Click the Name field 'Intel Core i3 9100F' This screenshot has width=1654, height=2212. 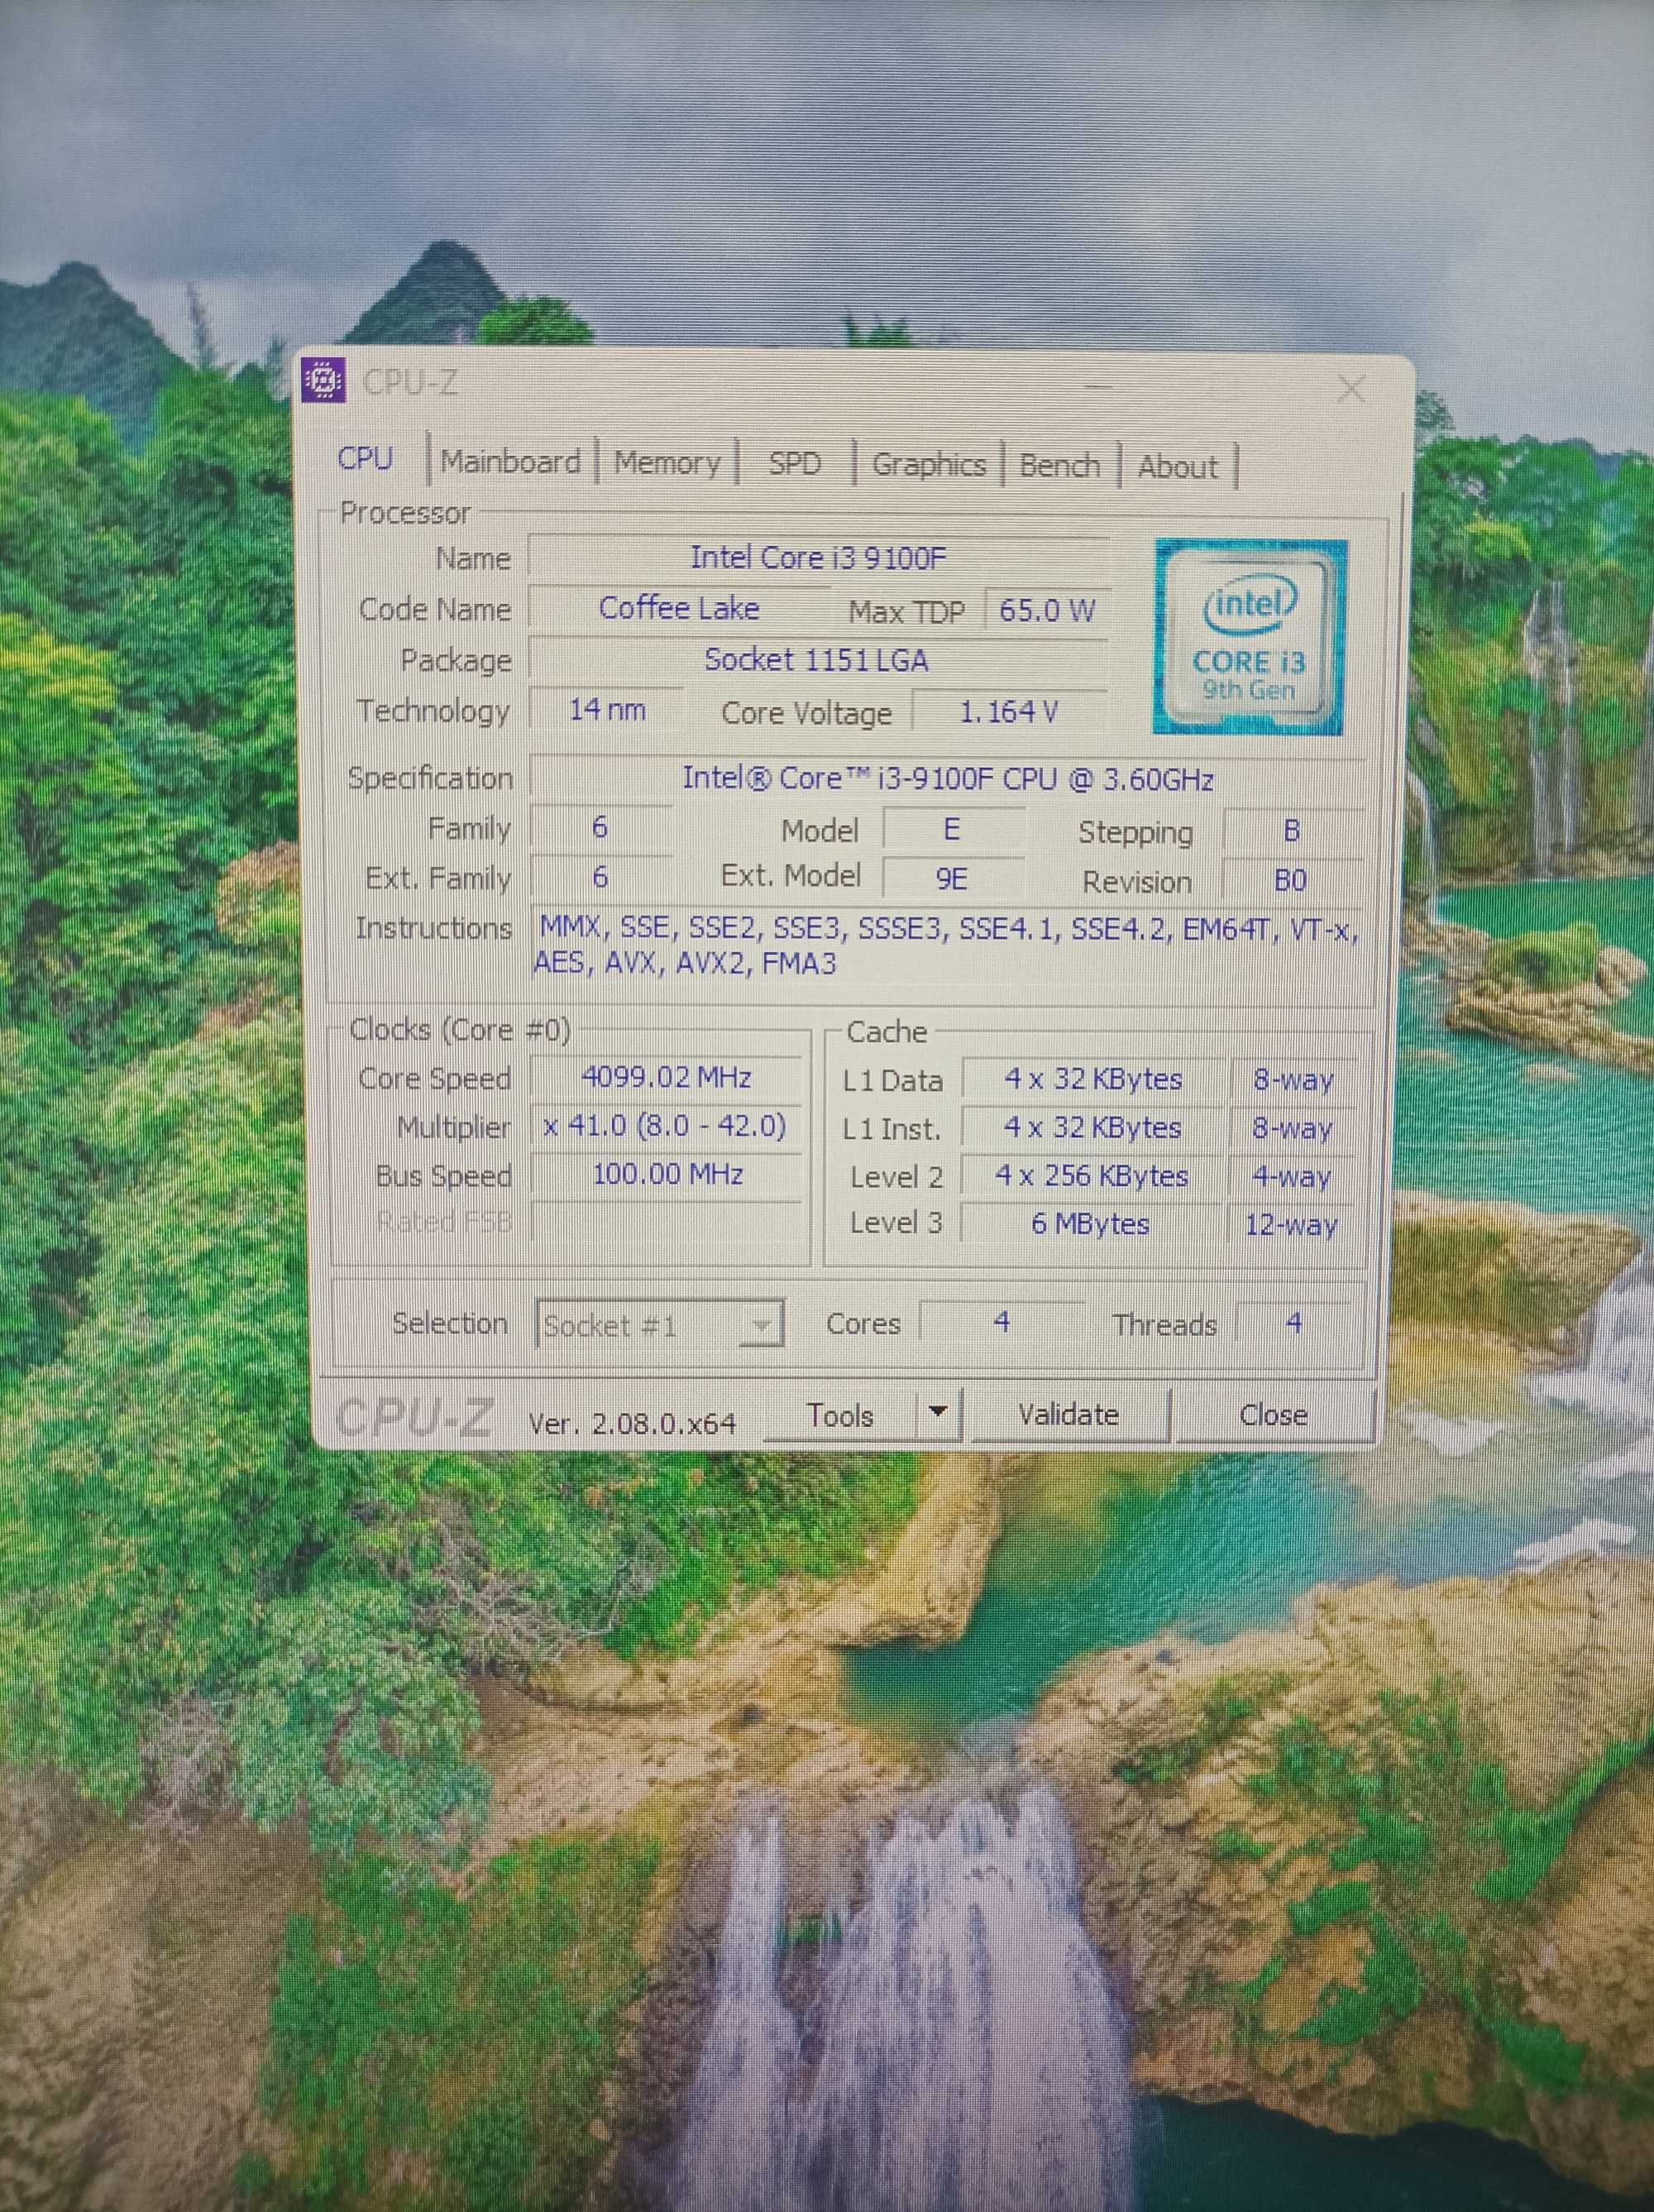click(x=818, y=557)
